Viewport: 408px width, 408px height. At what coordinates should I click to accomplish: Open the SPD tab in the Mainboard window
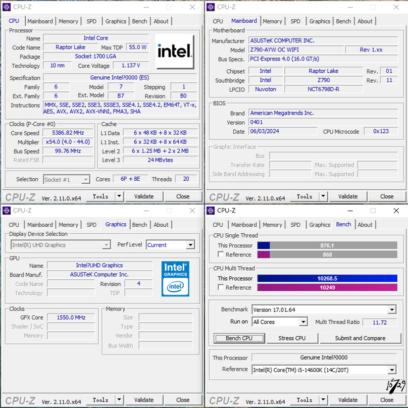(x=295, y=21)
